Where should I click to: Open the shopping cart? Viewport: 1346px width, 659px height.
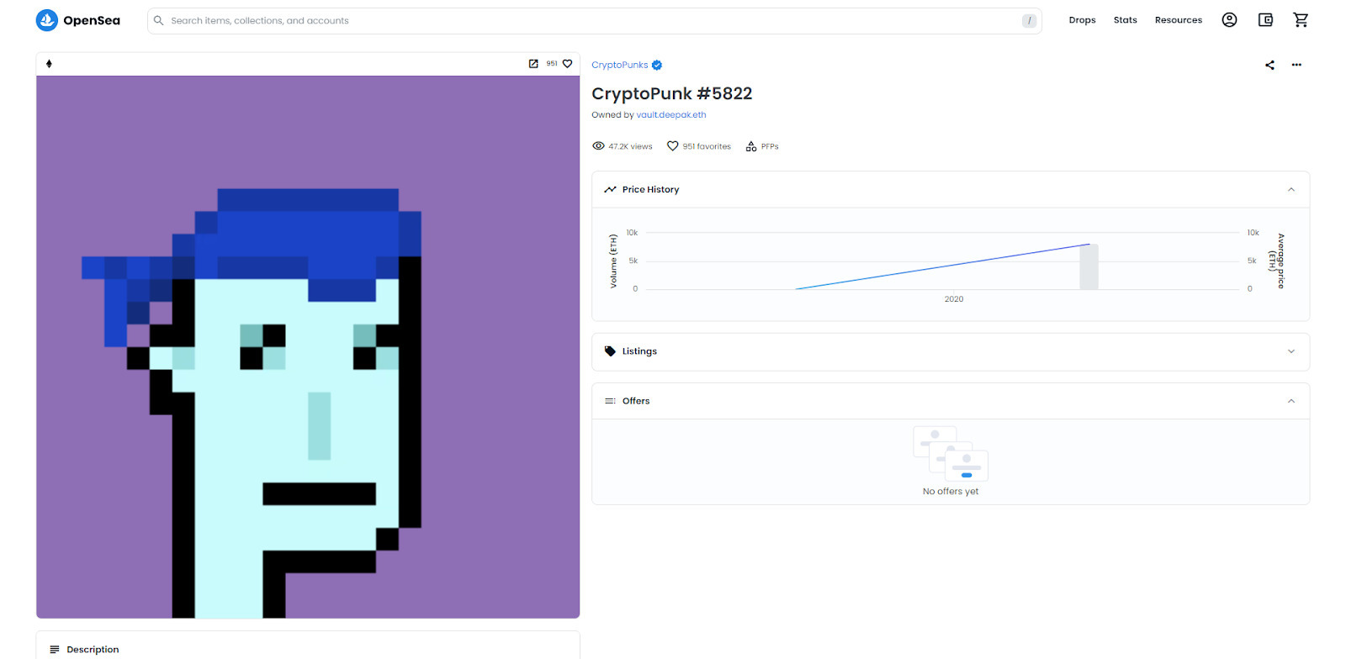[x=1301, y=20]
